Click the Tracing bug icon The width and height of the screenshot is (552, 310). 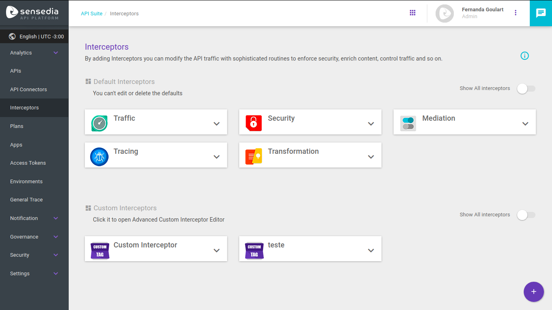click(x=99, y=157)
